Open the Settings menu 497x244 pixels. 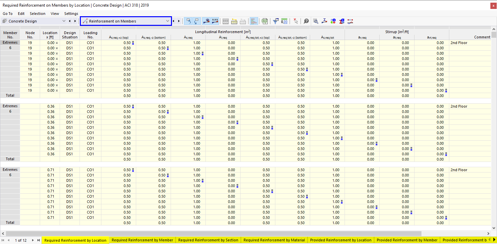pos(71,14)
